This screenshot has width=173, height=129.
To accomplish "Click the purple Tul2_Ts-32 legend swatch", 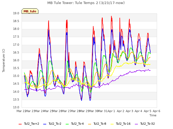I will (136, 124).
